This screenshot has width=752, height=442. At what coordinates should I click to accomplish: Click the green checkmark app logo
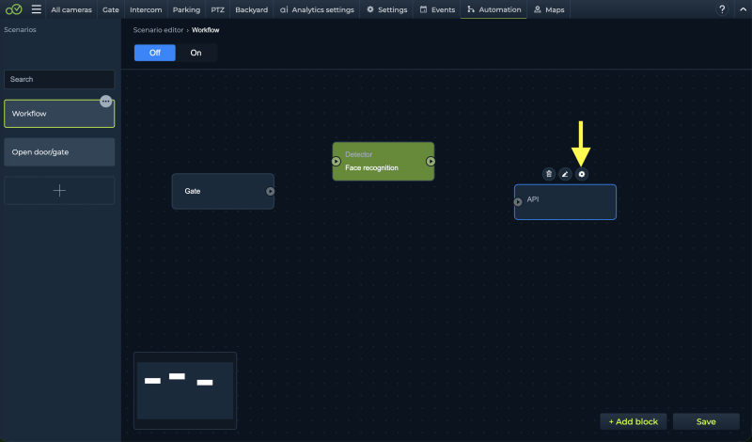point(13,9)
